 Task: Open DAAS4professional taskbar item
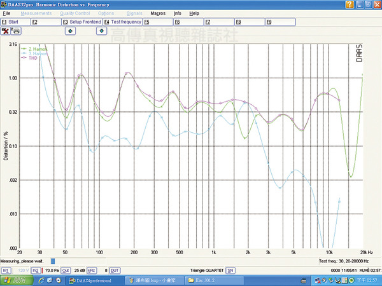click(x=94, y=281)
